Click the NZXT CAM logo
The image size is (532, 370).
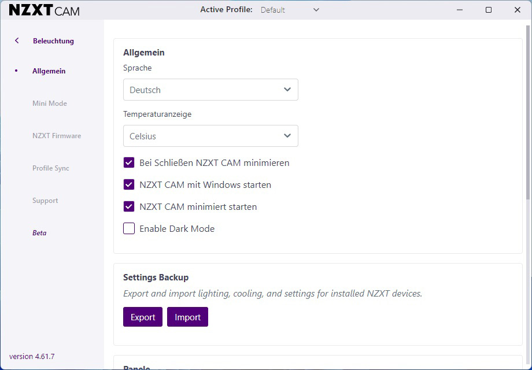click(x=45, y=10)
